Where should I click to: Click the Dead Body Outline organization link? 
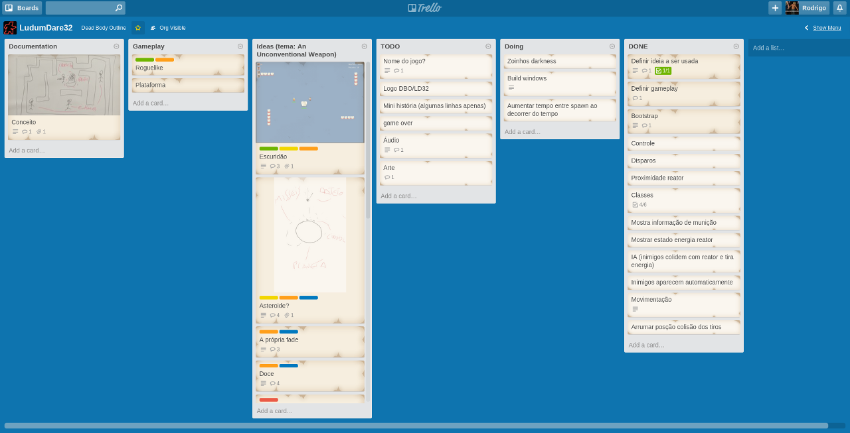click(104, 28)
